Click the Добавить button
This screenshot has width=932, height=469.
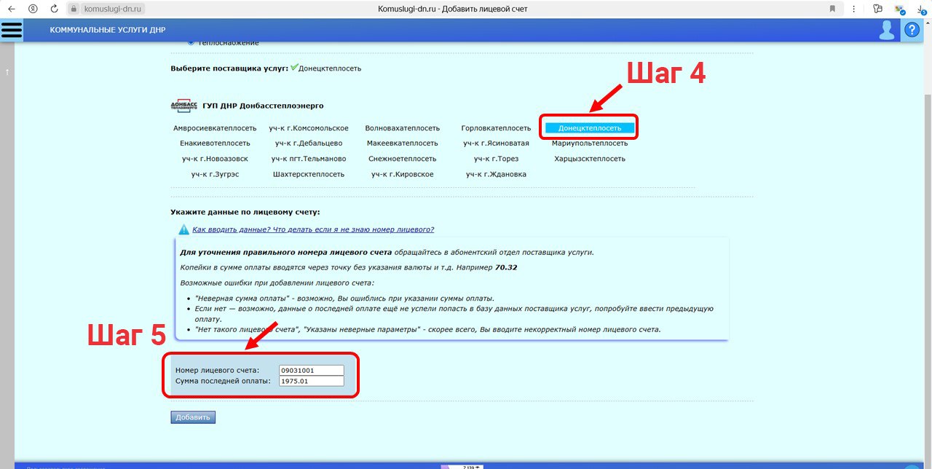193,417
